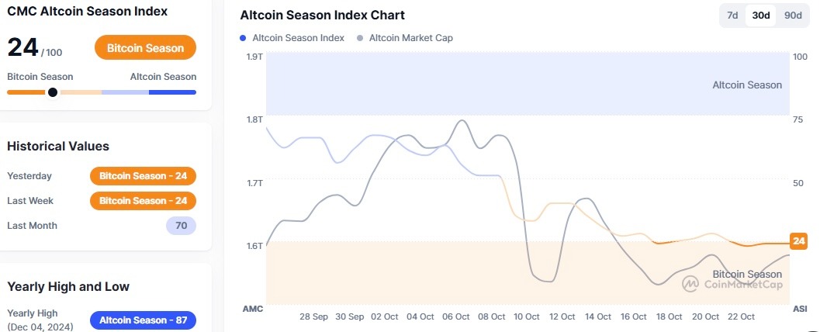Click the black index slider knob

[x=52, y=92]
